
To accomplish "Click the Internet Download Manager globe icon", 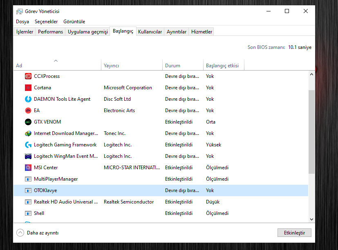I will tap(28, 133).
